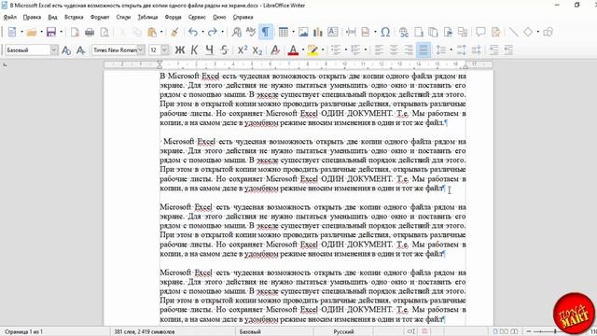Open the Формат menu
The image size is (597, 336).
click(100, 17)
